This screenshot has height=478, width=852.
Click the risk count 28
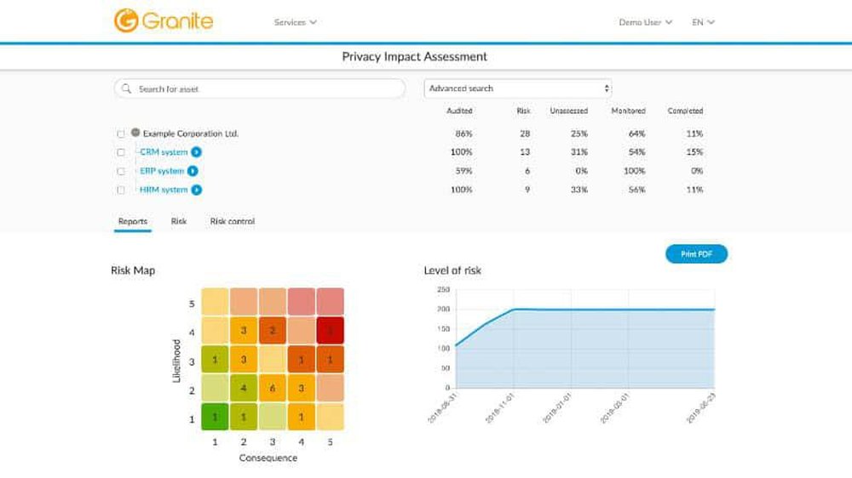click(x=524, y=134)
